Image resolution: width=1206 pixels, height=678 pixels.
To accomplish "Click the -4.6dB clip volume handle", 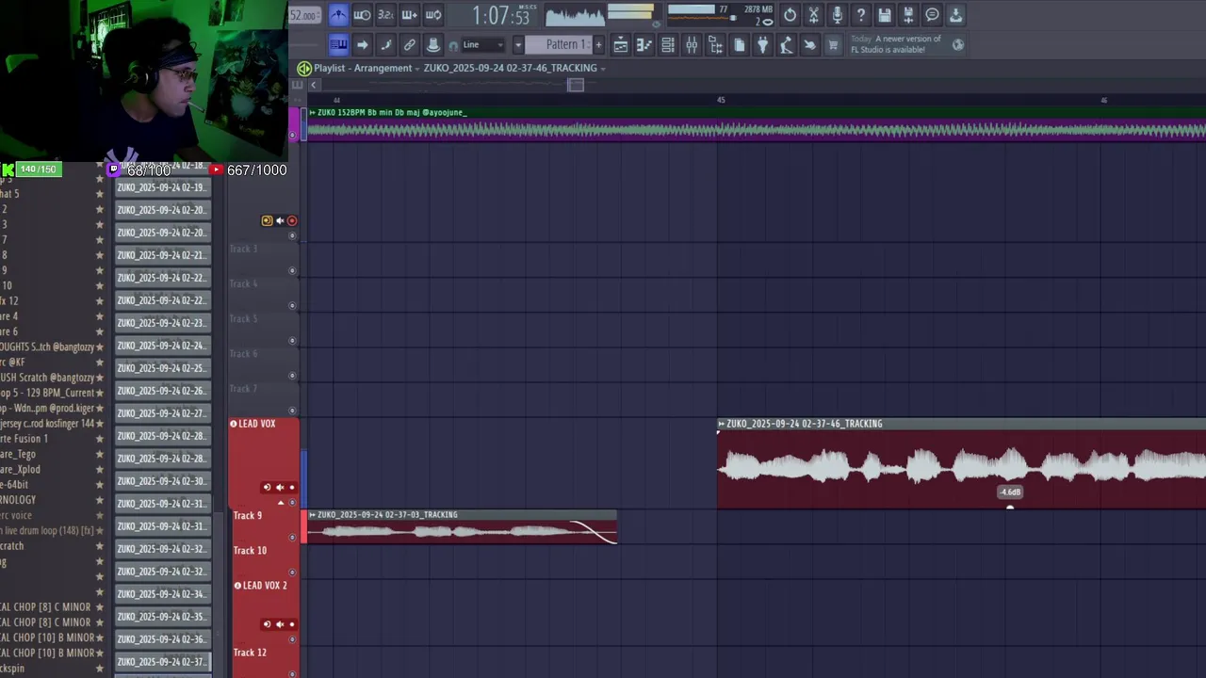I will click(x=1010, y=507).
